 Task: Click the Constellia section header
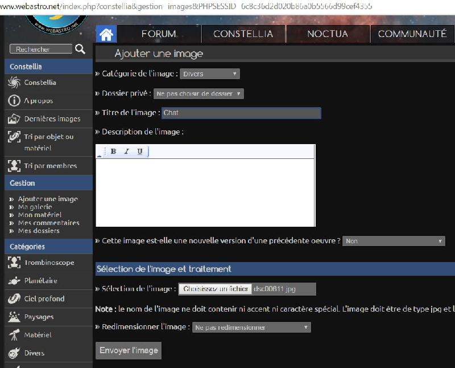tap(49, 67)
